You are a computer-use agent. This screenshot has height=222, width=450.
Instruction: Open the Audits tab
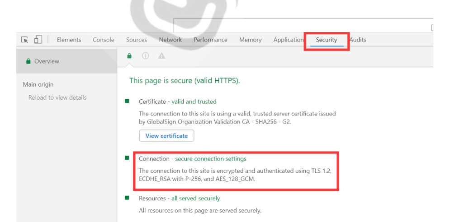pyautogui.click(x=358, y=40)
